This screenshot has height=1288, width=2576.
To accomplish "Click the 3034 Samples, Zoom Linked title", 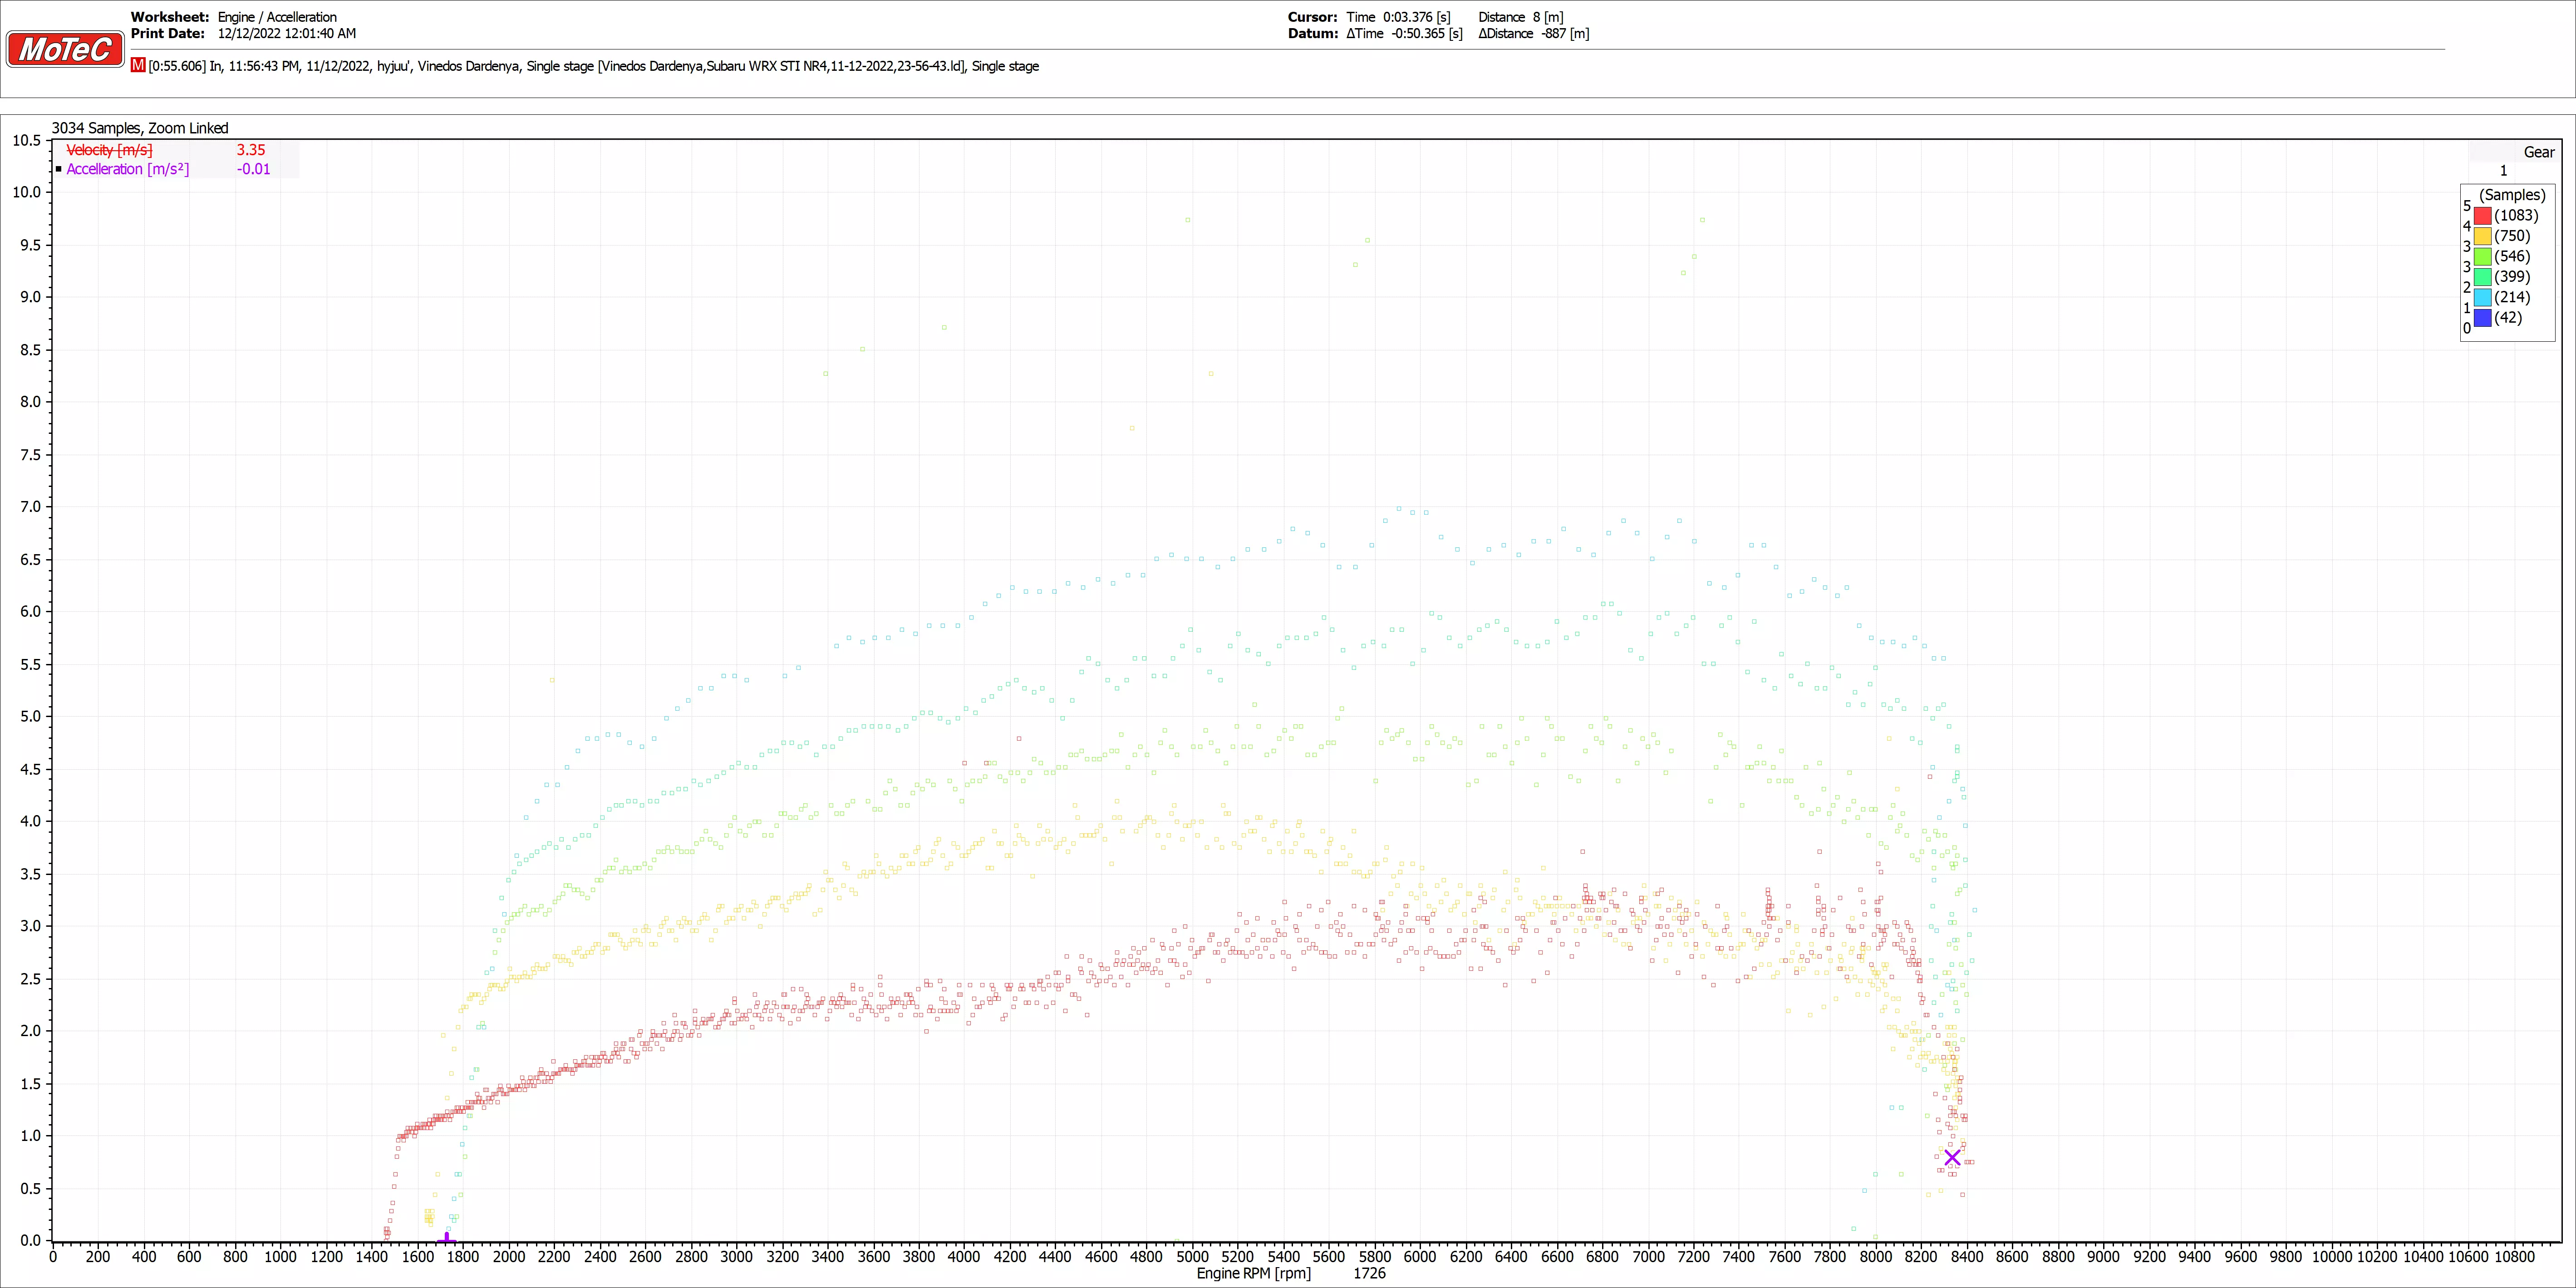I will (140, 128).
